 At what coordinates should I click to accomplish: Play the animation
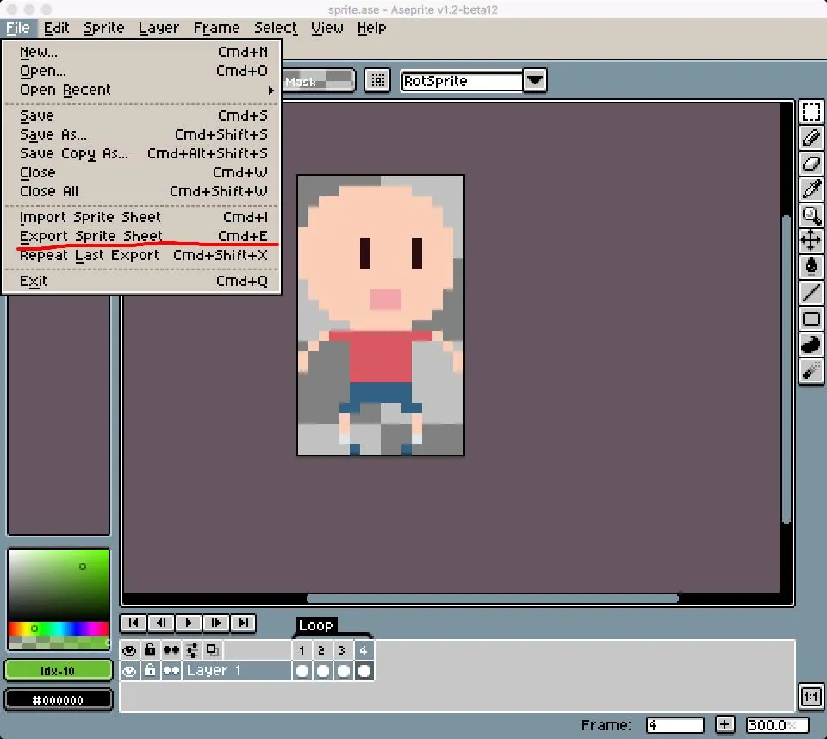click(x=189, y=623)
